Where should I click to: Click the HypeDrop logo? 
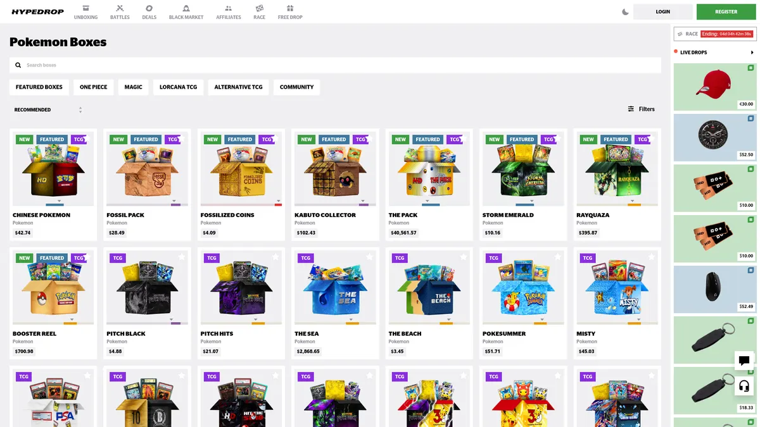point(37,11)
